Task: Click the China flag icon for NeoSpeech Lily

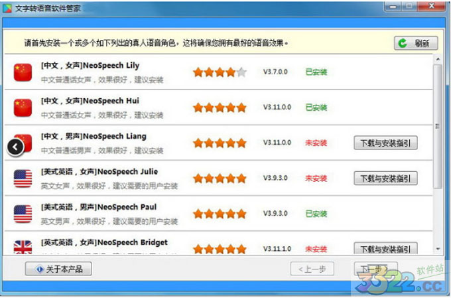Action: point(23,72)
